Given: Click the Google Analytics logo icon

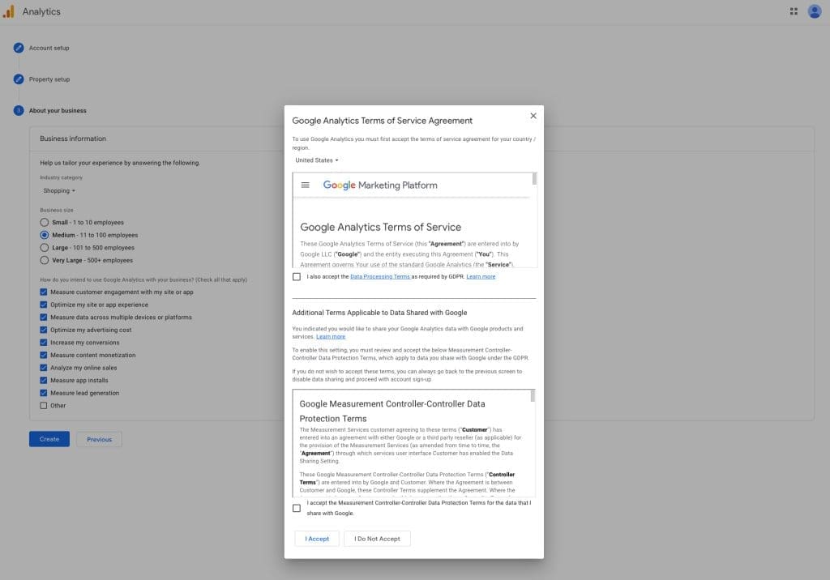Looking at the screenshot, I should pyautogui.click(x=8, y=11).
